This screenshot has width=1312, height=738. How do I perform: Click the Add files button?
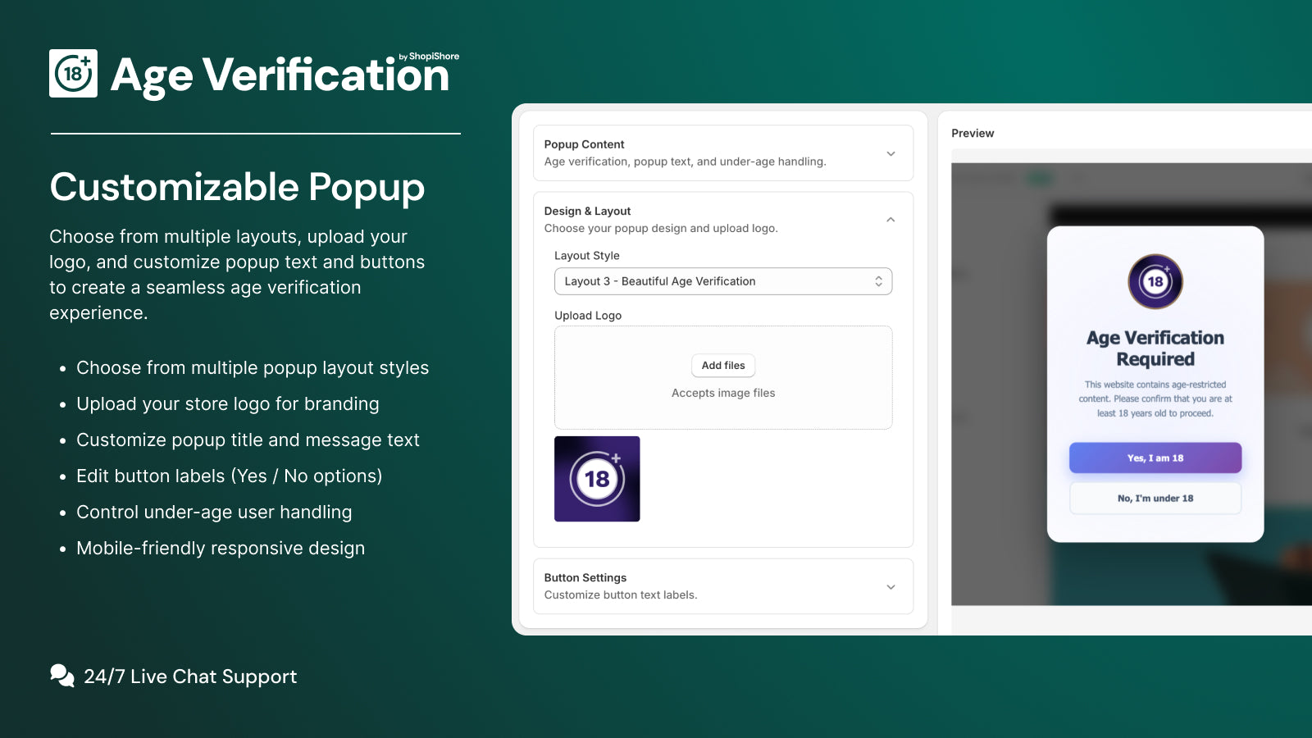(x=722, y=366)
